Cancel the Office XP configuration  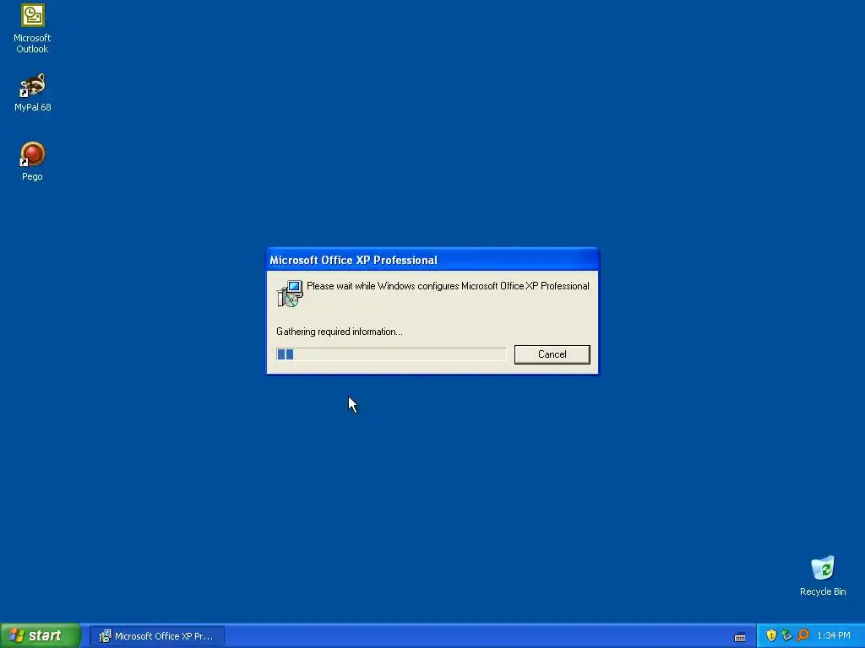[552, 354]
